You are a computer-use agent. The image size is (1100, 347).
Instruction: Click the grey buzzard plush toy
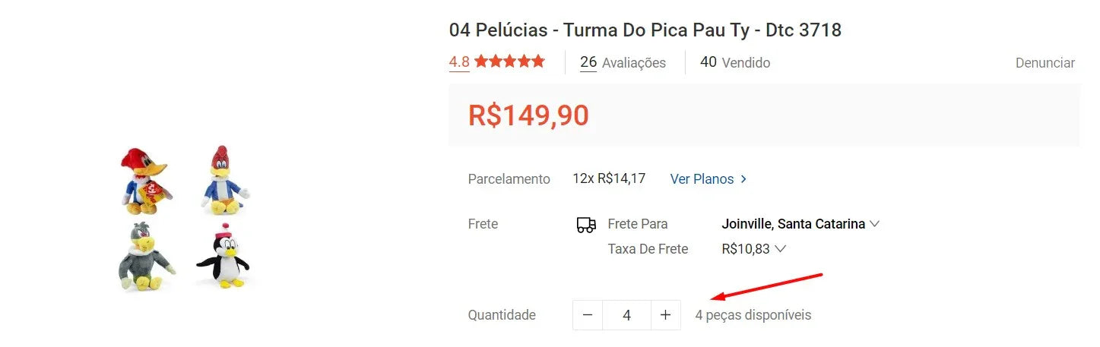pyautogui.click(x=143, y=257)
